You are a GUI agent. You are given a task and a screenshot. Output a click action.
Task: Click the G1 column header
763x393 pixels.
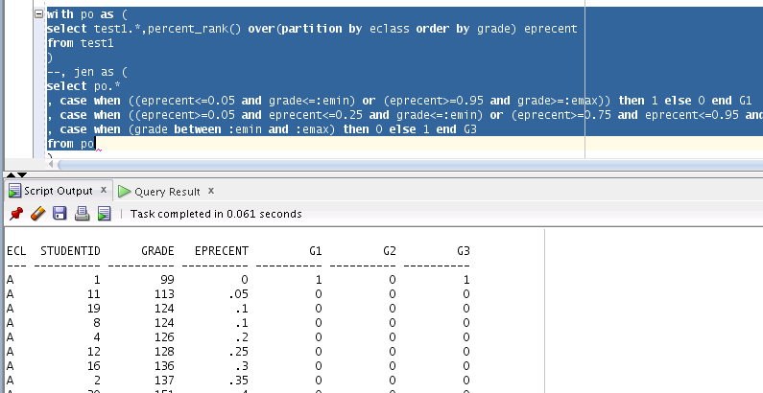coord(316,251)
